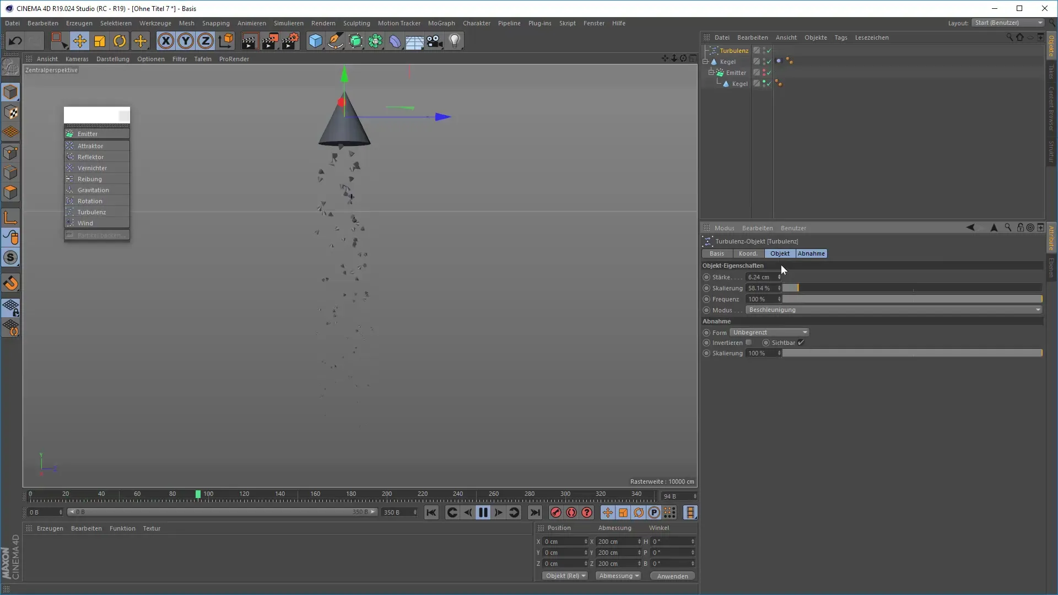Click the Cube primitive object icon
Viewport: 1058px width, 595px height.
[x=315, y=41]
